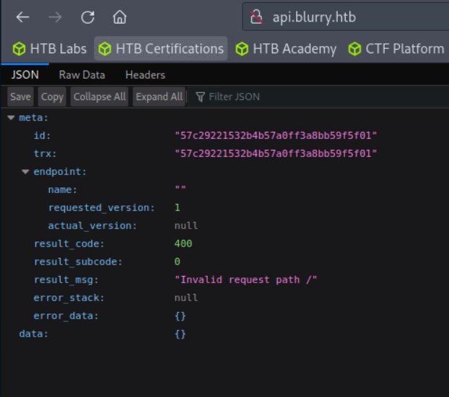Click the CTF Platform bookmark cube icon
This screenshot has width=449, height=397.
(x=354, y=49)
